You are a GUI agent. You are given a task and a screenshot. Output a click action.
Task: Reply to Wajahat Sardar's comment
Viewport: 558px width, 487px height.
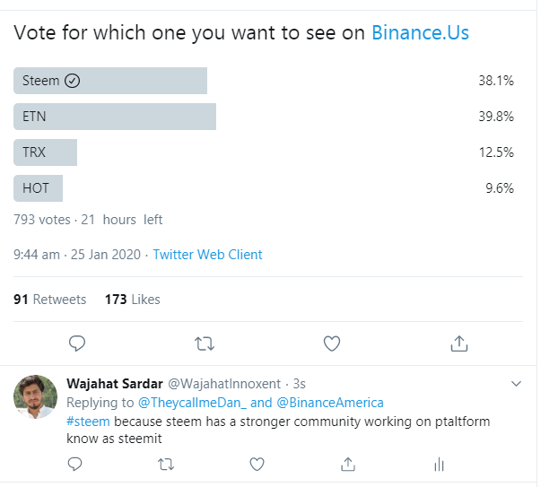coord(74,465)
